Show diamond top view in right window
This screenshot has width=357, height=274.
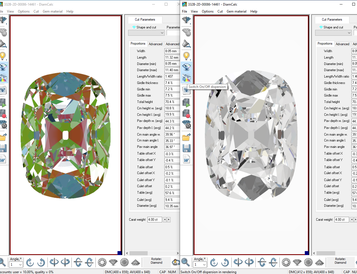click(x=286, y=262)
